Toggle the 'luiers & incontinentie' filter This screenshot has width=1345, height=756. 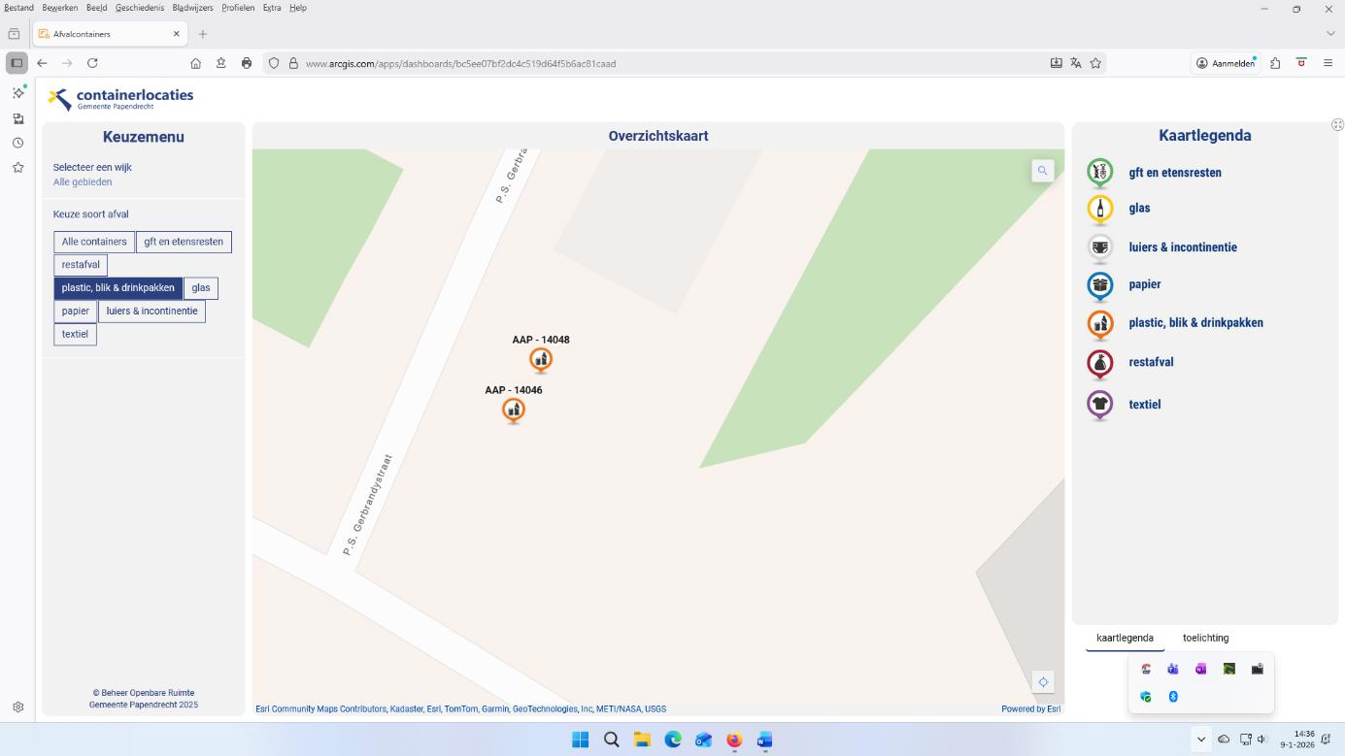pyautogui.click(x=151, y=312)
